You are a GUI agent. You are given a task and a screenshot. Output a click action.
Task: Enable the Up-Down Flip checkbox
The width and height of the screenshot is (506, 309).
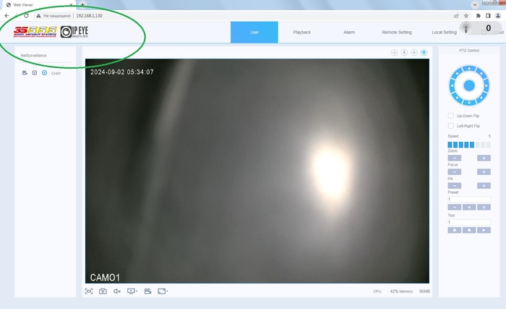451,116
